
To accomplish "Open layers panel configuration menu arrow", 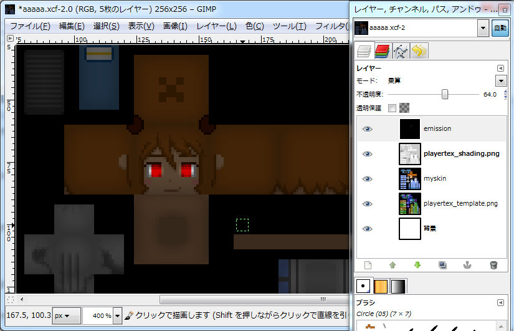I will click(500, 68).
